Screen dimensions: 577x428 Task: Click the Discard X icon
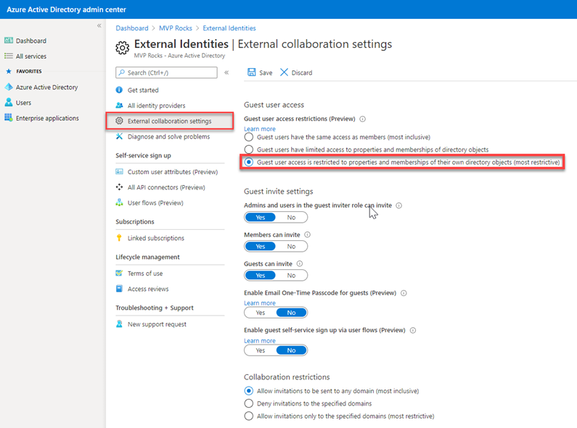click(284, 73)
